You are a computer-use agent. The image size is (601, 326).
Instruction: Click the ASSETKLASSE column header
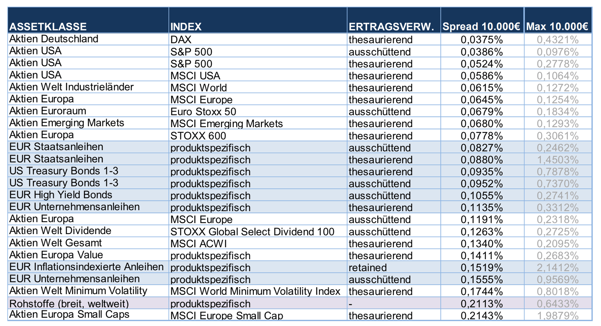[48, 27]
